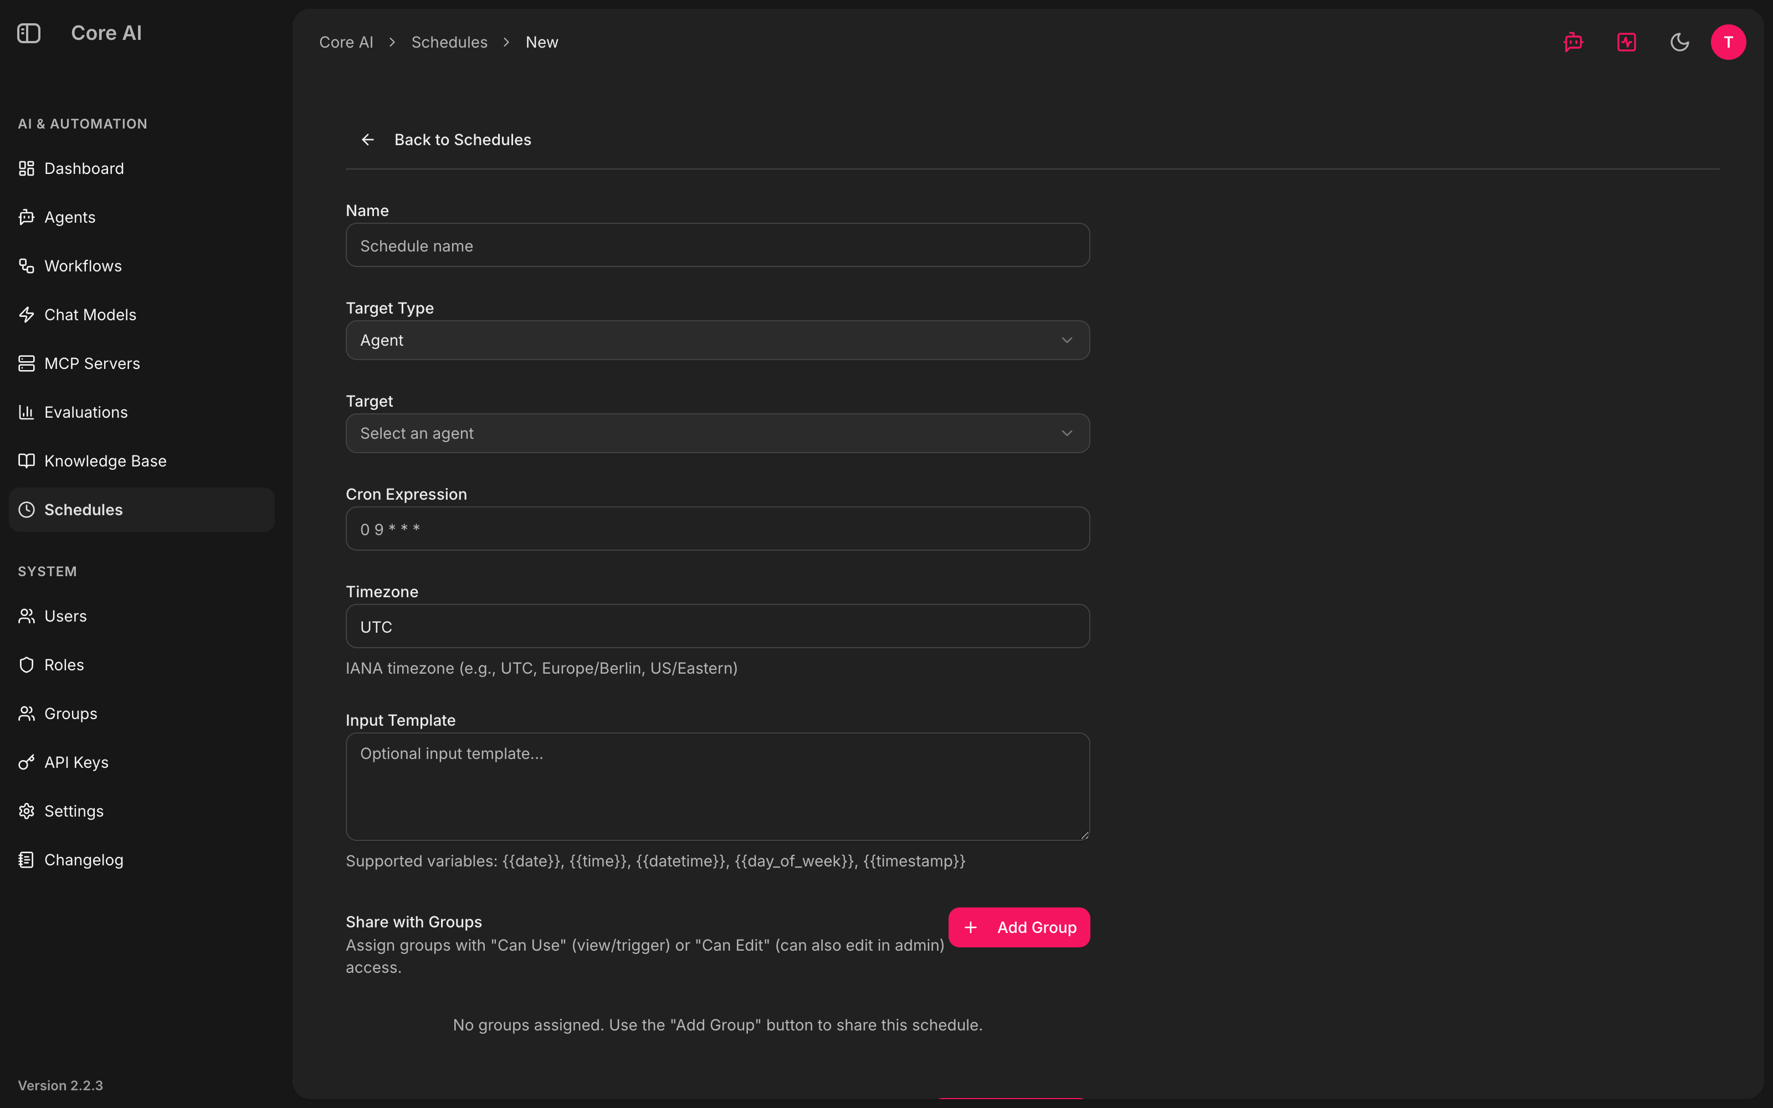Click the textarea resize handle corner

pyautogui.click(x=1084, y=835)
